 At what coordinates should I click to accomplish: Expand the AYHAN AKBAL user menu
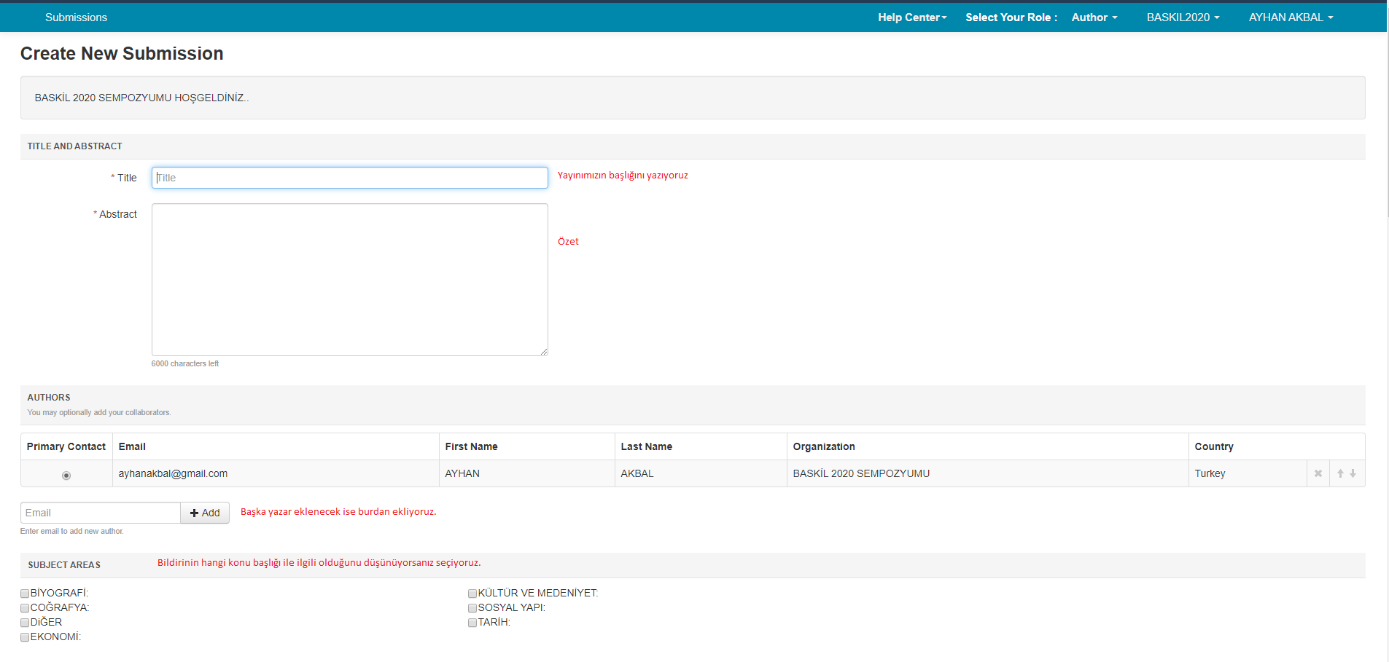(x=1290, y=17)
